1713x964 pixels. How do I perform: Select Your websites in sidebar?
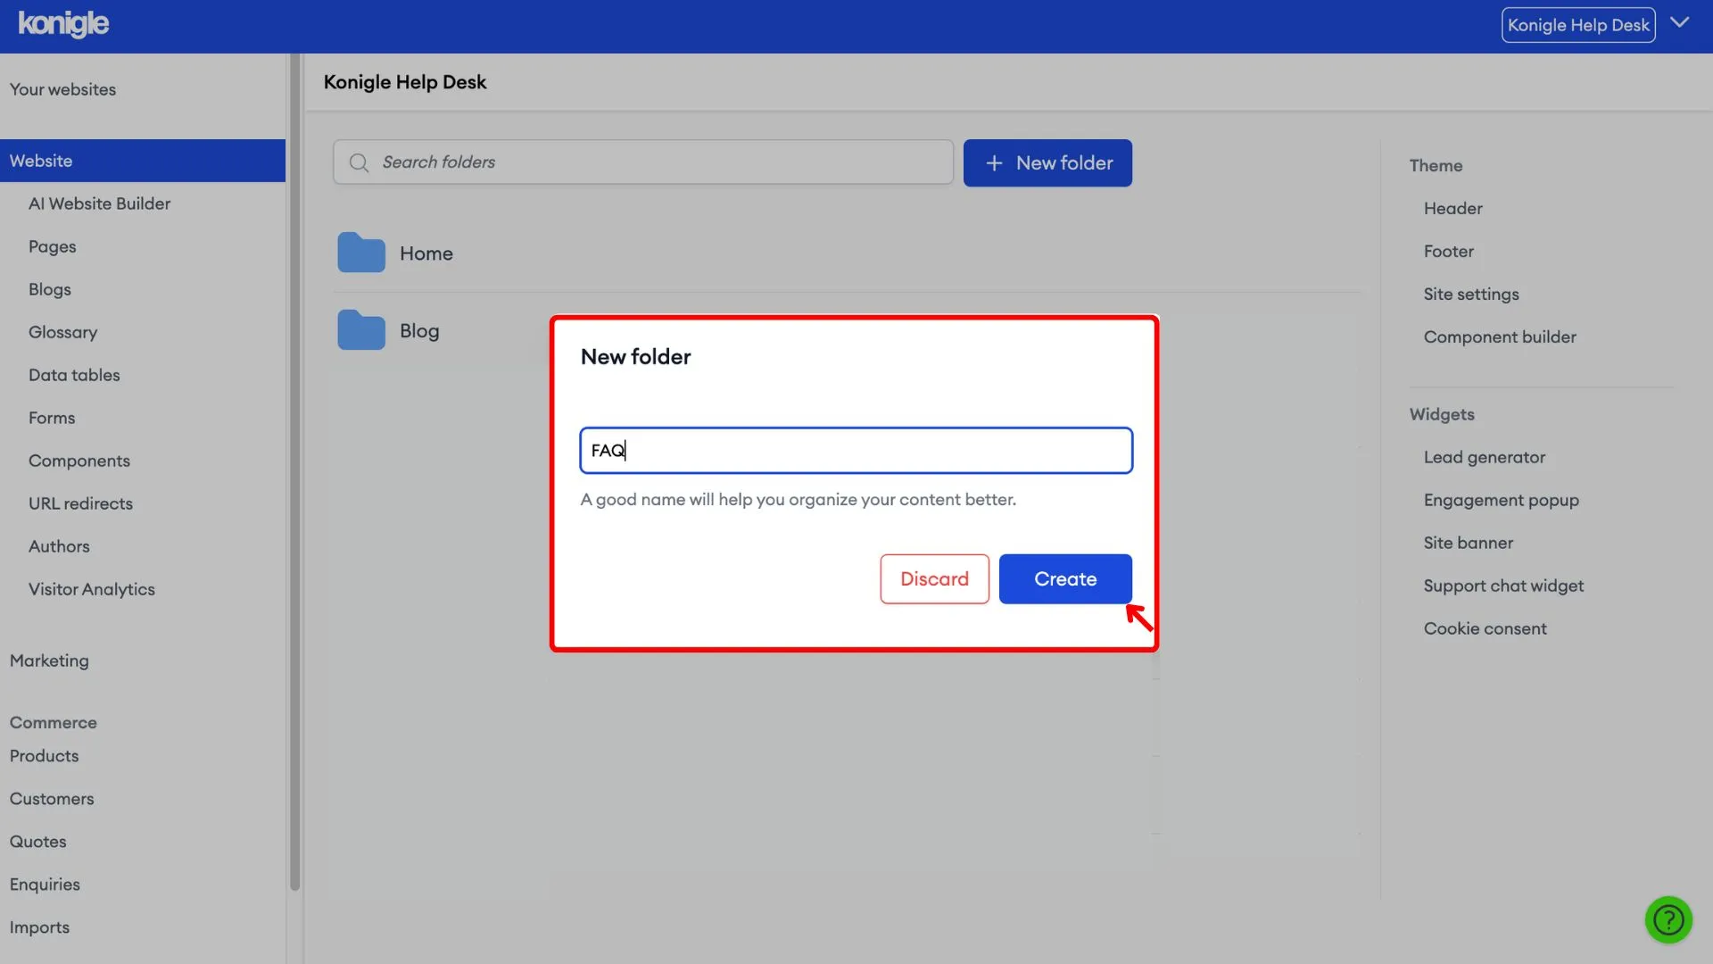62,89
